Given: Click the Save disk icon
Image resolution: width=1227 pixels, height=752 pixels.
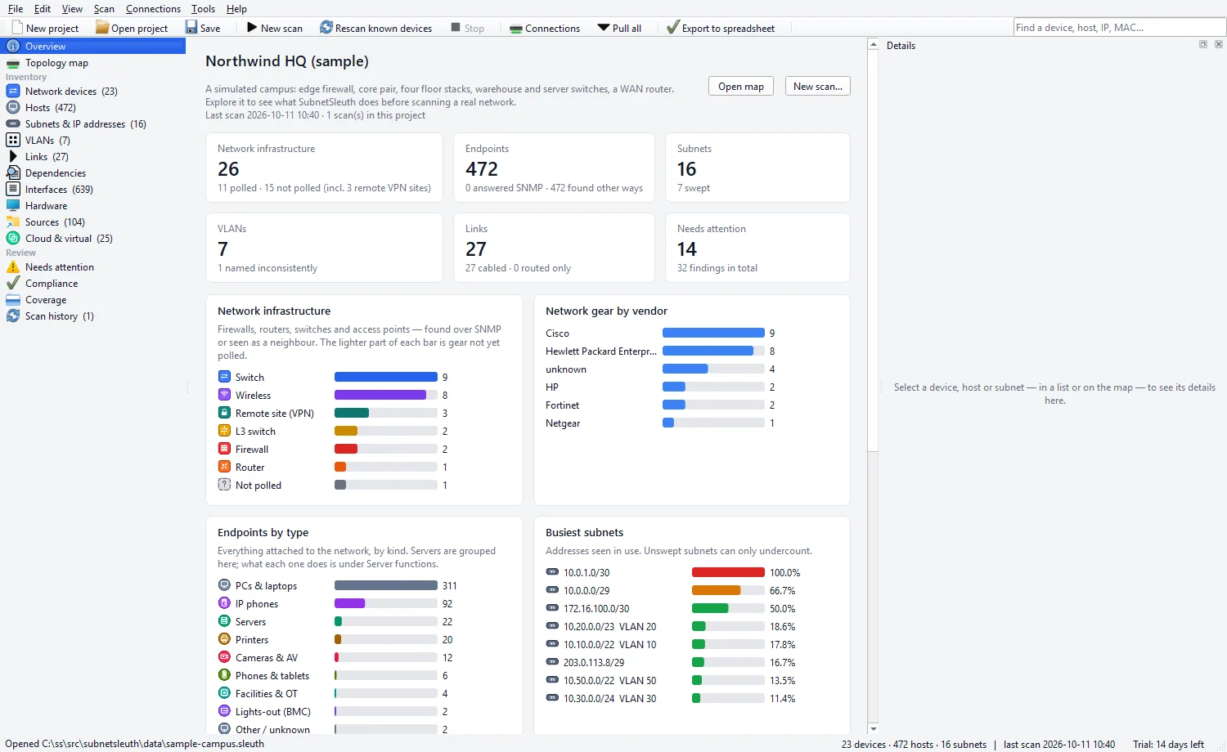Looking at the screenshot, I should tap(191, 28).
